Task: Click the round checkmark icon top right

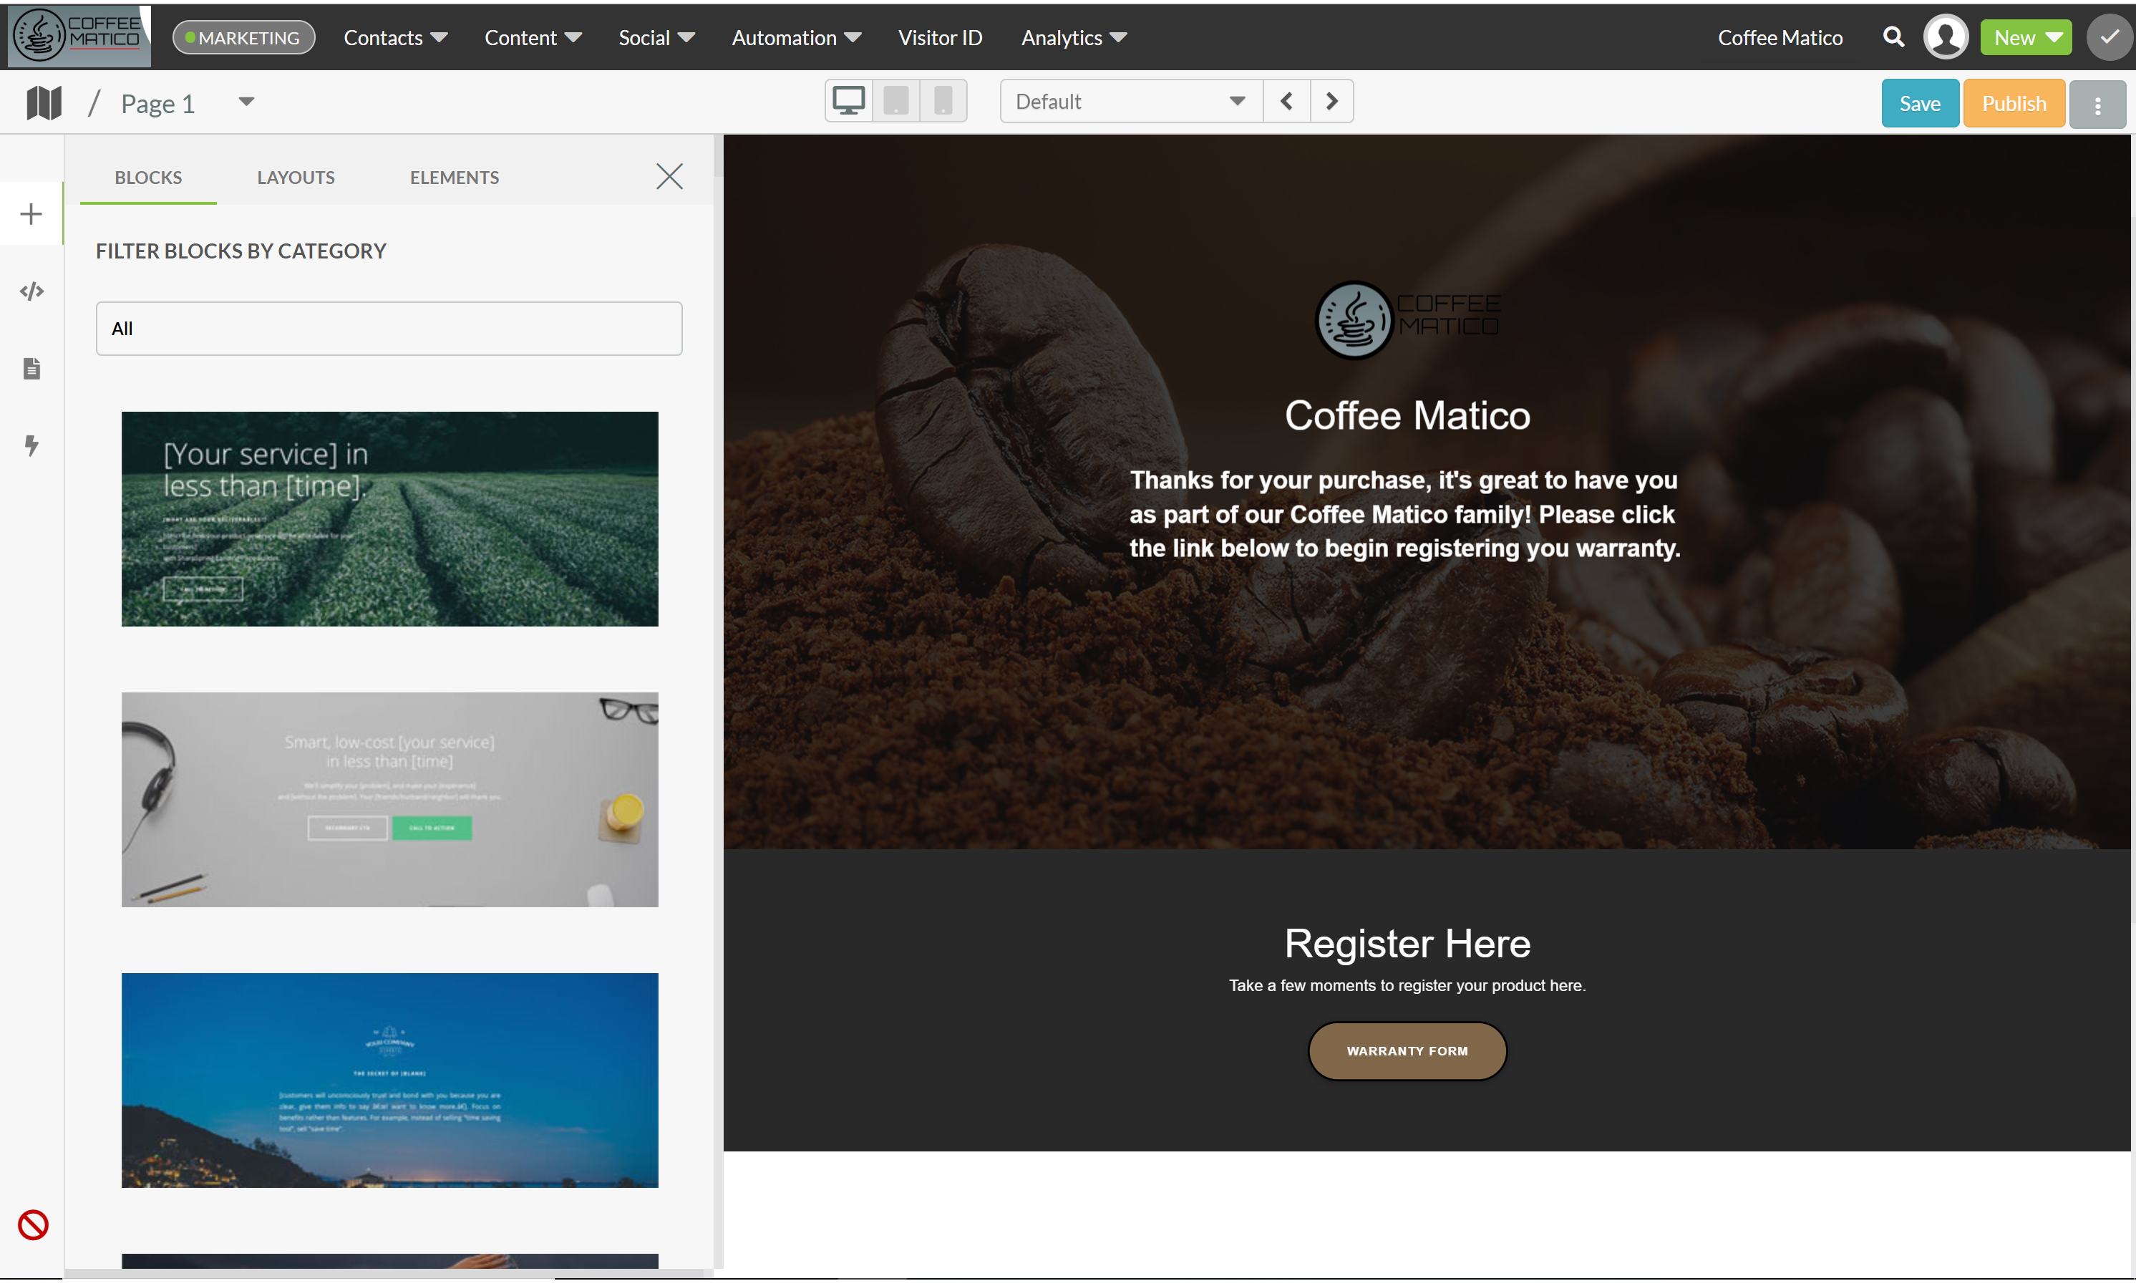Action: coord(2109,37)
